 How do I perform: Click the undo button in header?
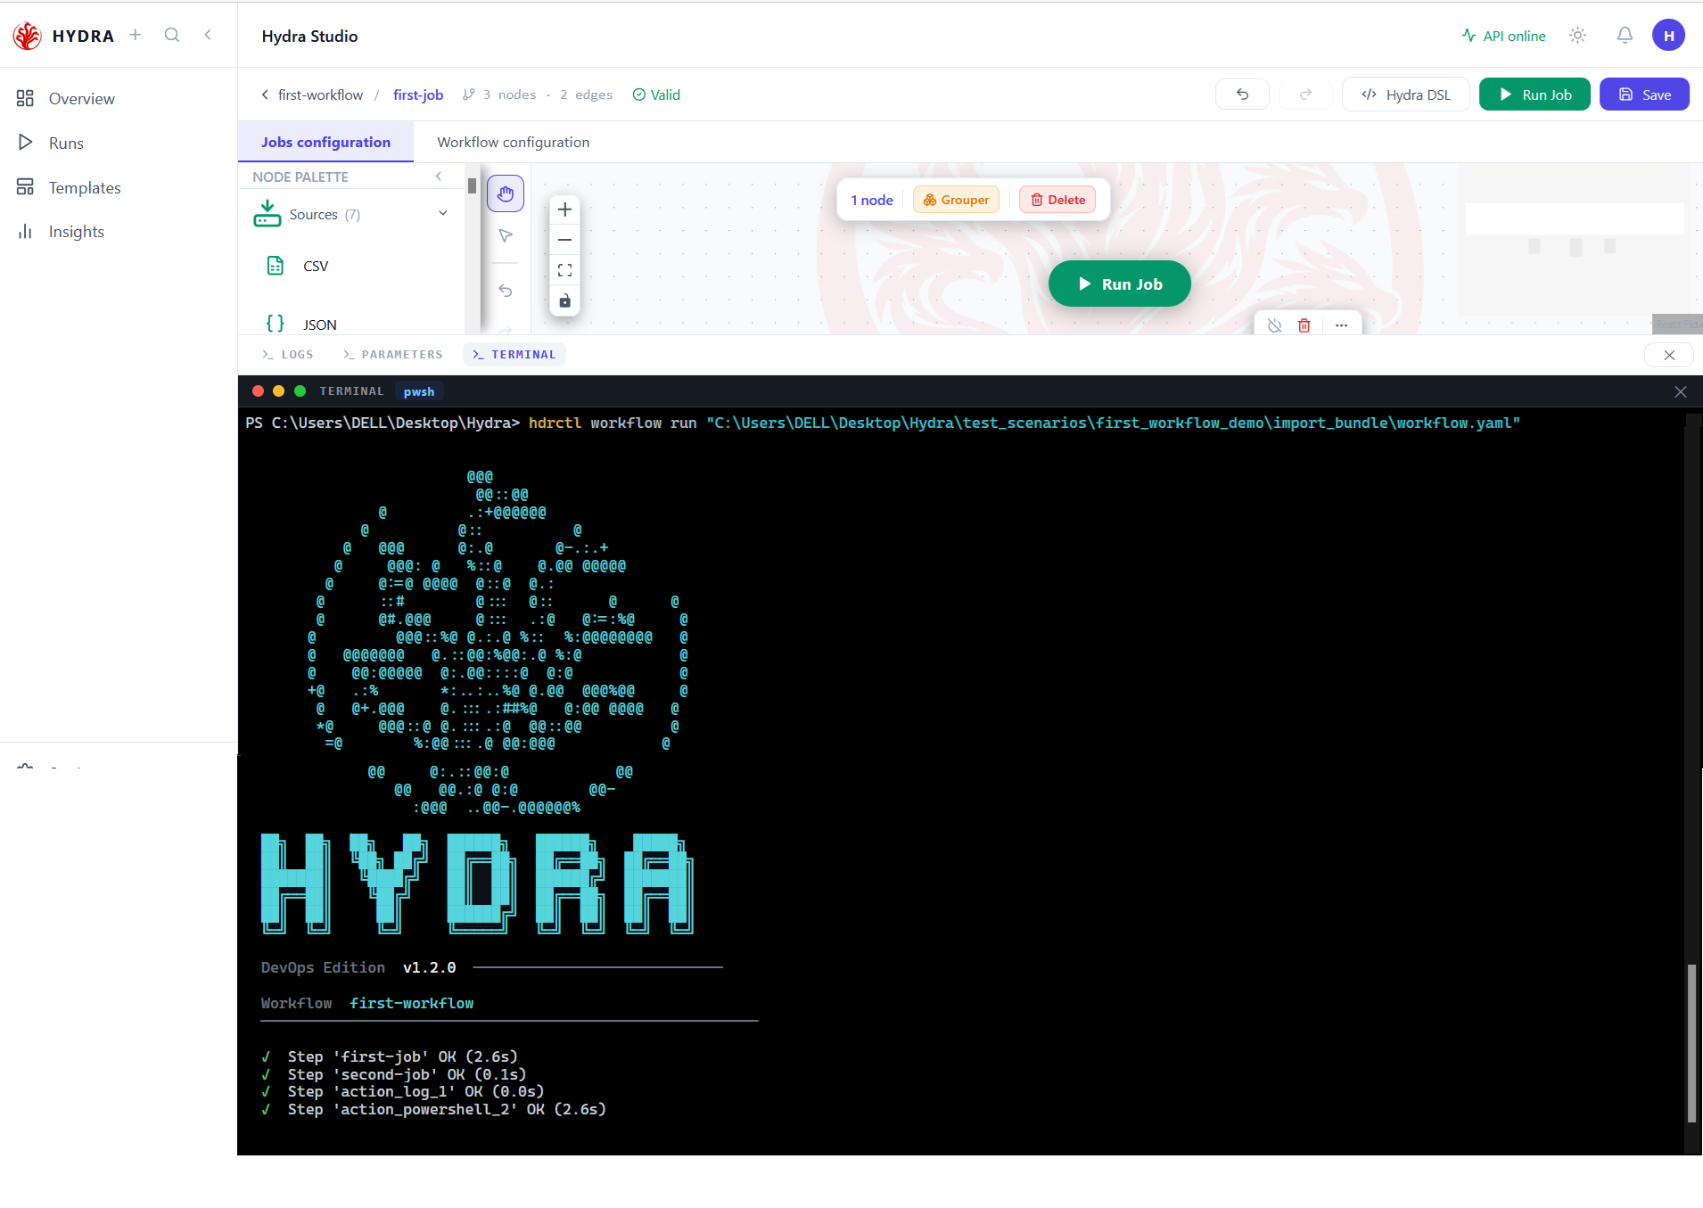pyautogui.click(x=1242, y=95)
